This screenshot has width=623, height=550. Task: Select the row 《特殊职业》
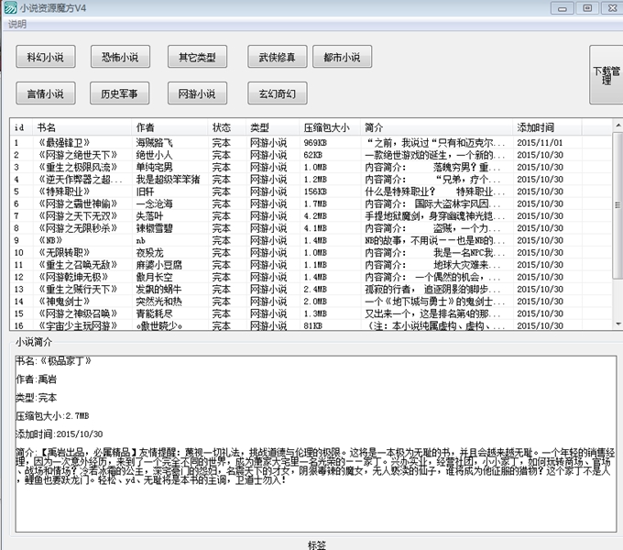[311, 192]
